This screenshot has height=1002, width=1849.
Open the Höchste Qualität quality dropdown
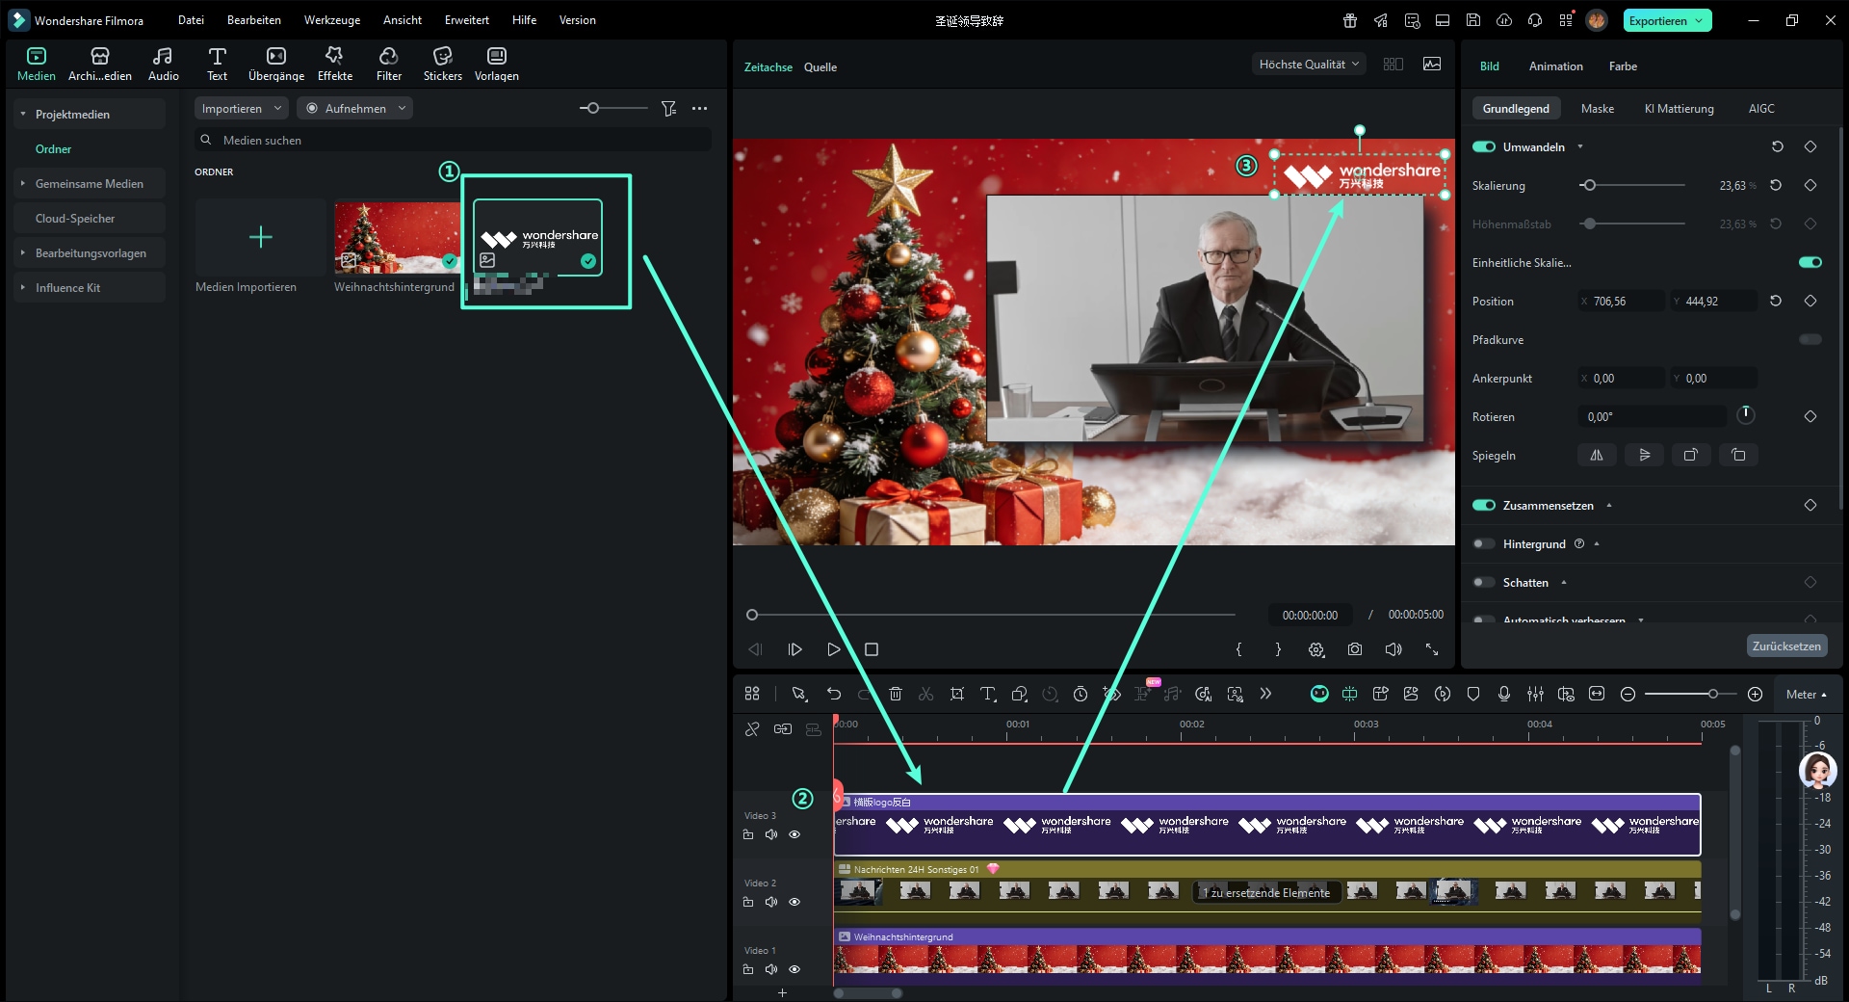(1308, 65)
